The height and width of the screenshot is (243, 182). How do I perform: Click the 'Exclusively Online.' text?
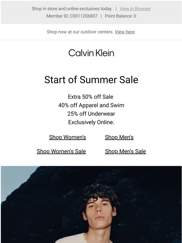91,122
